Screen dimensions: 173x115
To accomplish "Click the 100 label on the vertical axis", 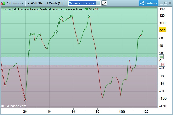I will [162, 23].
